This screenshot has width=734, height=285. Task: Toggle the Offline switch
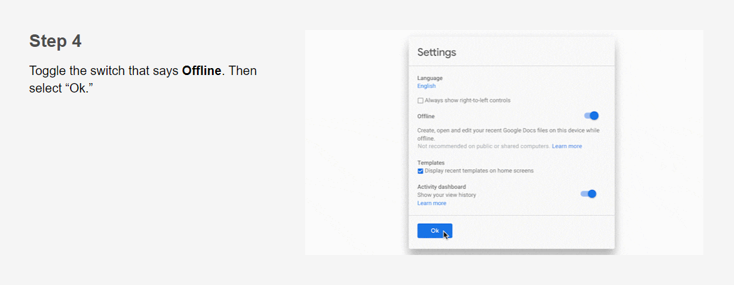591,116
